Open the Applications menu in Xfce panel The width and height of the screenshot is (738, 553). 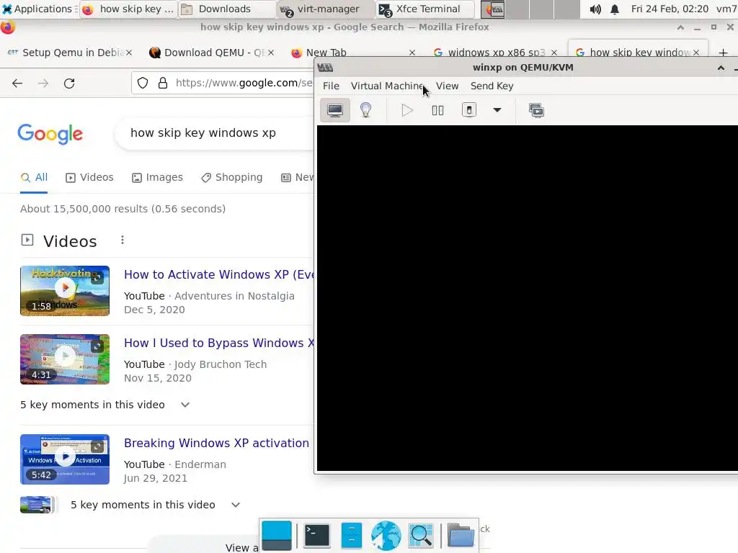39,9
